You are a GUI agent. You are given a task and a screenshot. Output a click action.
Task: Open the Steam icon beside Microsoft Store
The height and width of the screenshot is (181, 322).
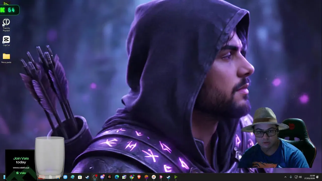pyautogui.click(x=87, y=177)
